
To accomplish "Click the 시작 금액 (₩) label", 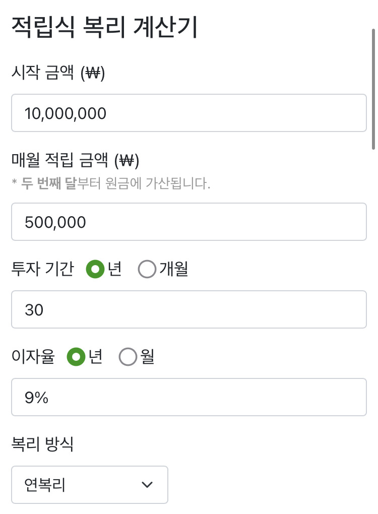I will (57, 74).
